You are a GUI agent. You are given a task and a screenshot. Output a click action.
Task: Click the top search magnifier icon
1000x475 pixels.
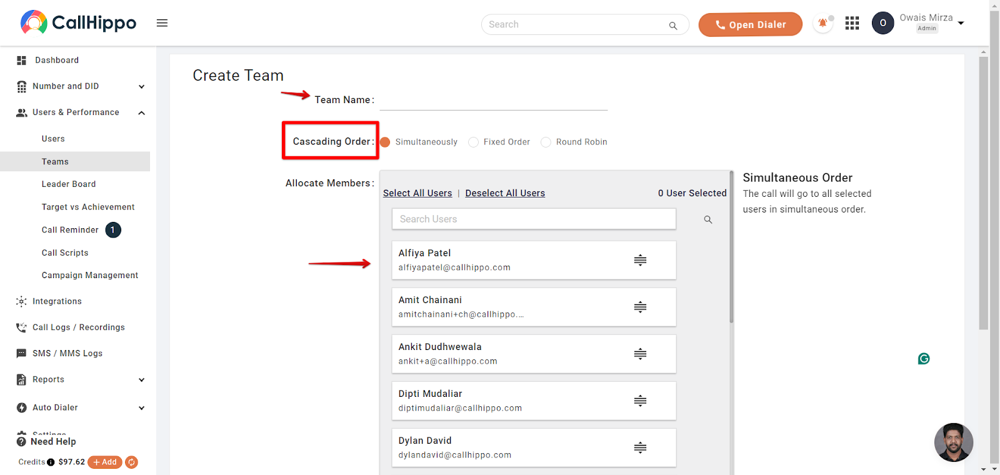click(x=673, y=26)
